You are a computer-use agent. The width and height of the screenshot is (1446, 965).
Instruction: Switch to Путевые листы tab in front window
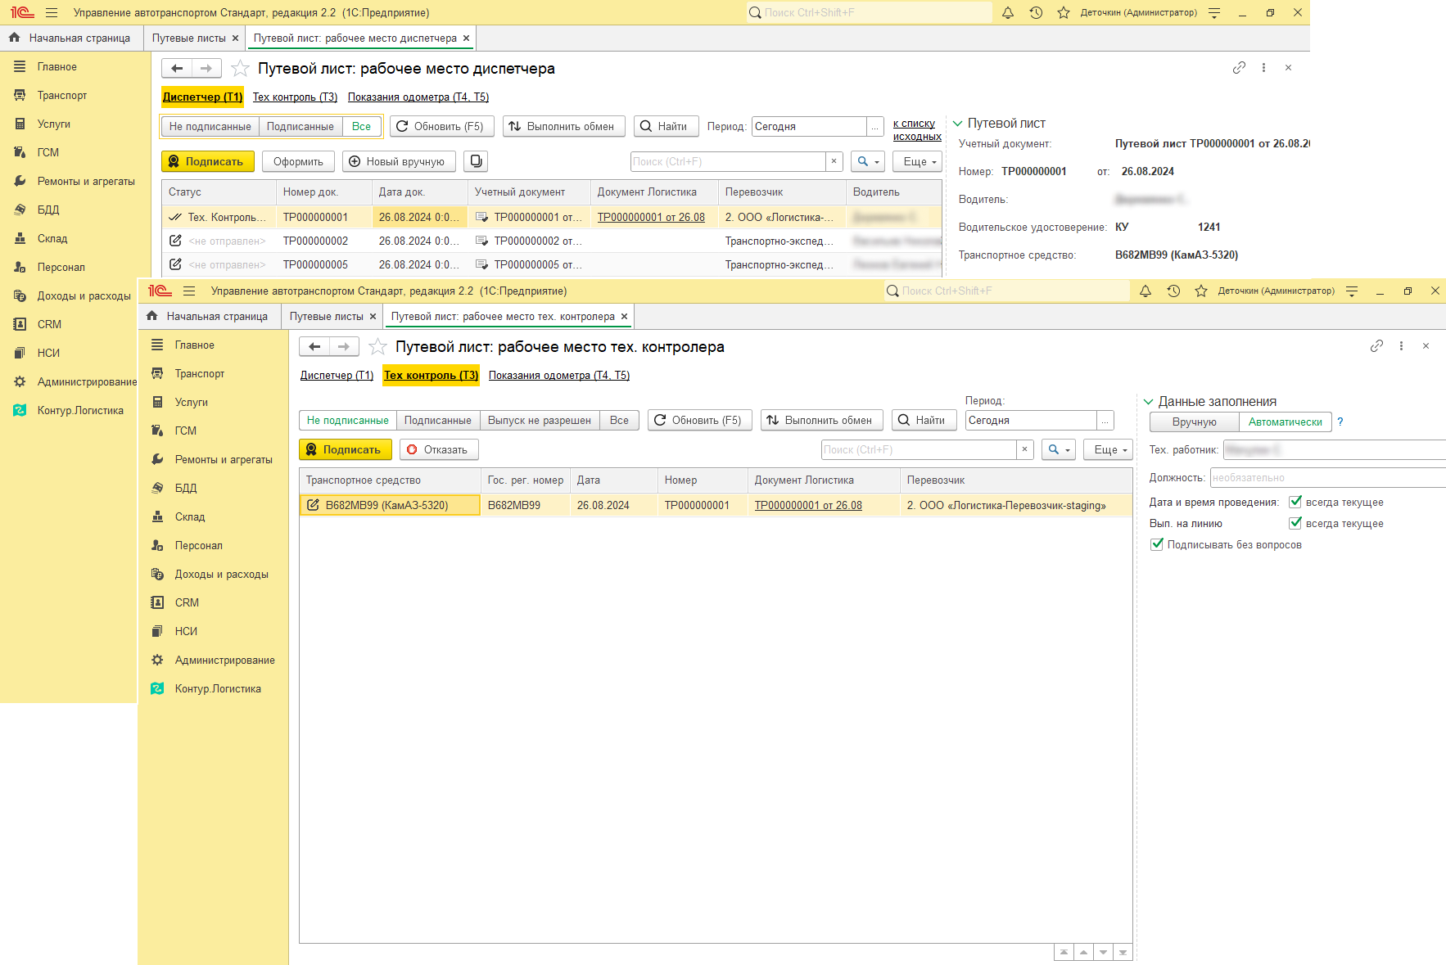coord(326,317)
